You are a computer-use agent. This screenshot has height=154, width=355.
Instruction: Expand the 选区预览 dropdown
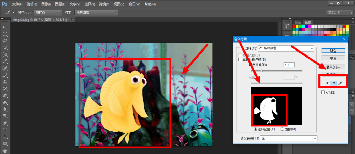point(289,138)
